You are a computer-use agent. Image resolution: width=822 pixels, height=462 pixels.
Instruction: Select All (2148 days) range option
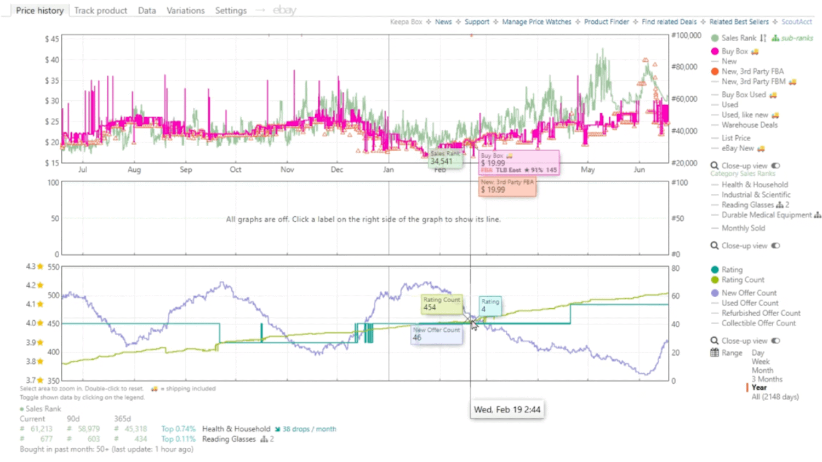[774, 397]
